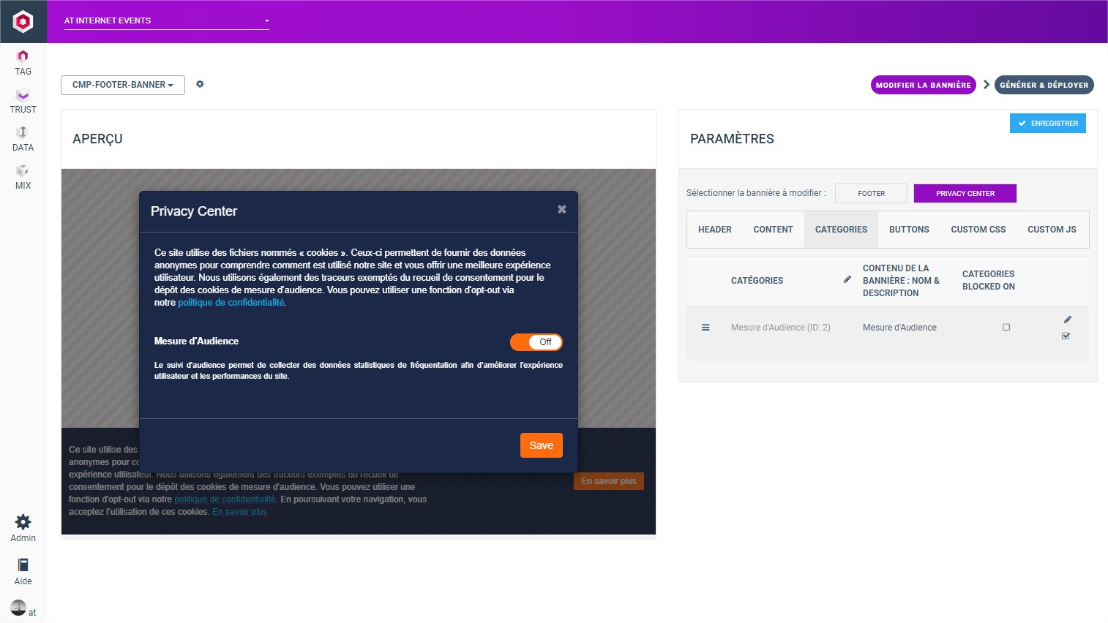Open the TAG module in sidebar

(23, 63)
